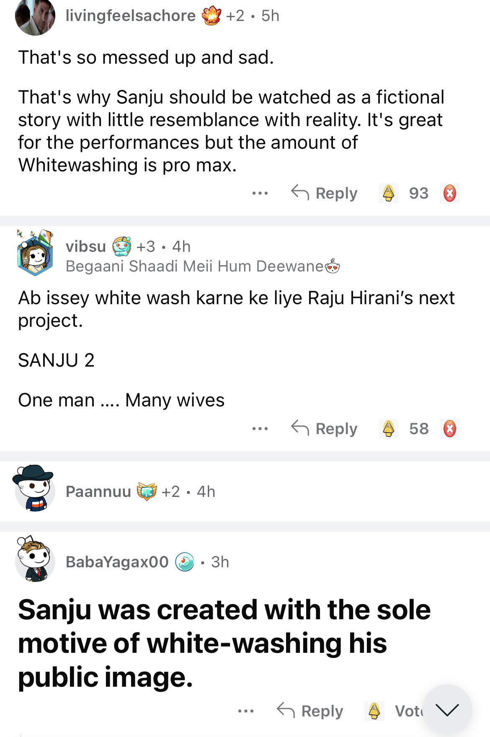Open vibsu username link
The image size is (490, 737).
[x=86, y=246]
